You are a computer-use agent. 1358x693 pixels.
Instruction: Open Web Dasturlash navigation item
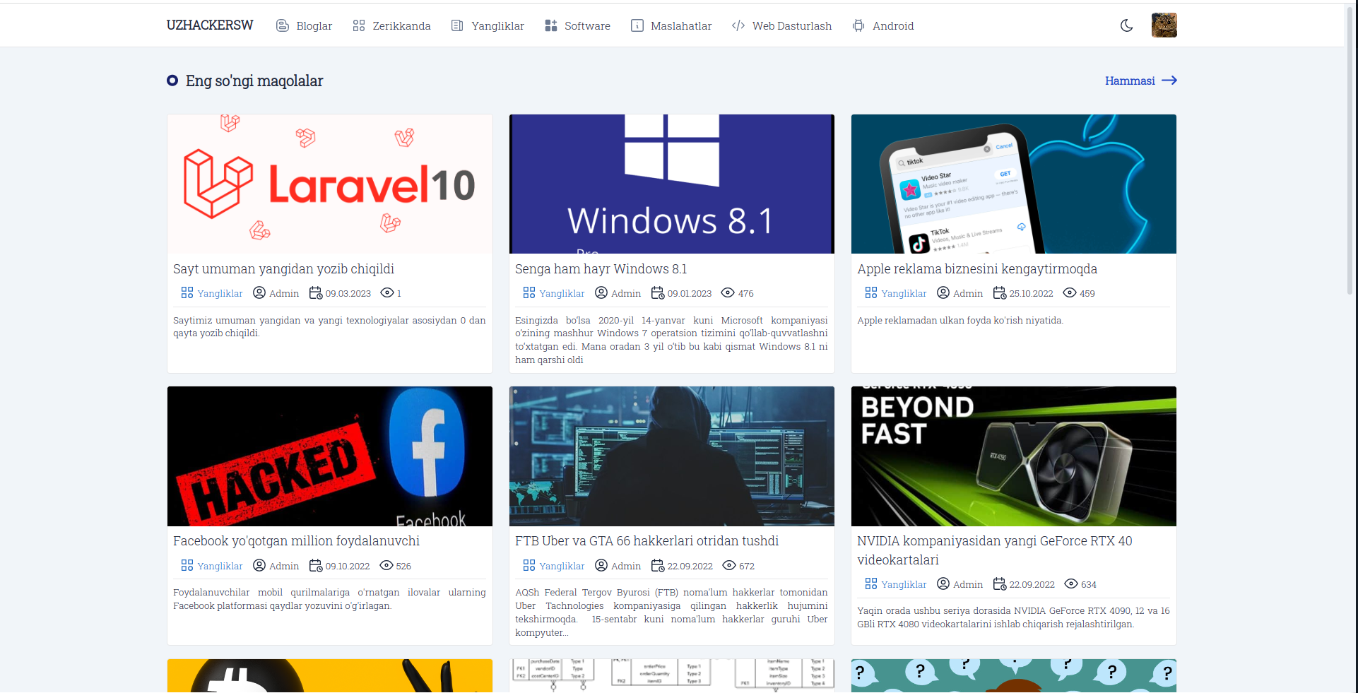pyautogui.click(x=782, y=25)
